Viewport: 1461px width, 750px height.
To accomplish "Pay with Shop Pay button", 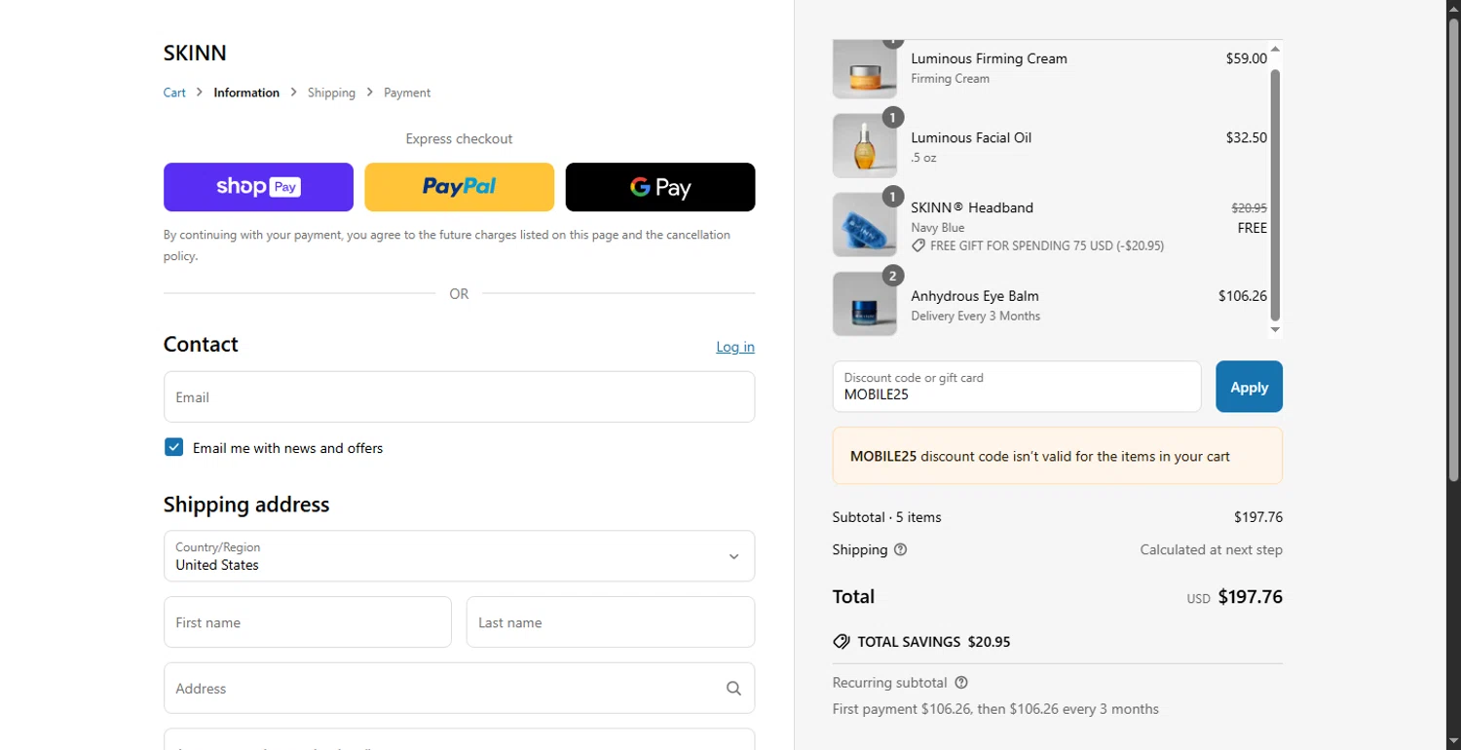I will (258, 187).
